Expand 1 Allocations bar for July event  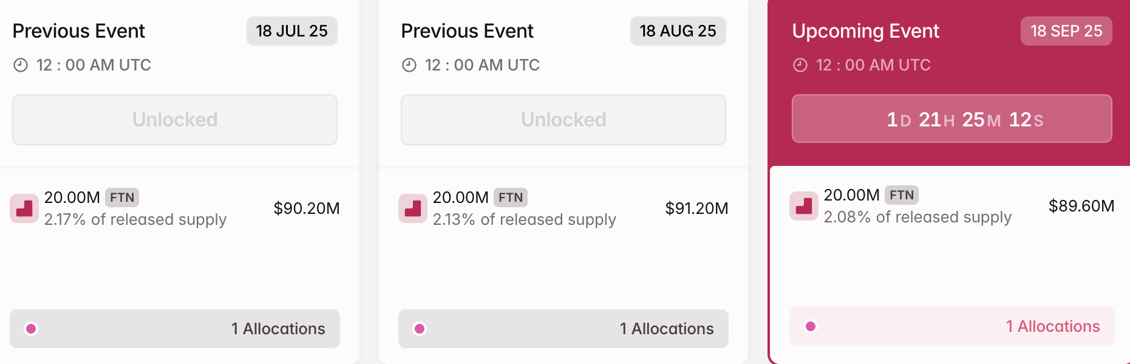175,329
